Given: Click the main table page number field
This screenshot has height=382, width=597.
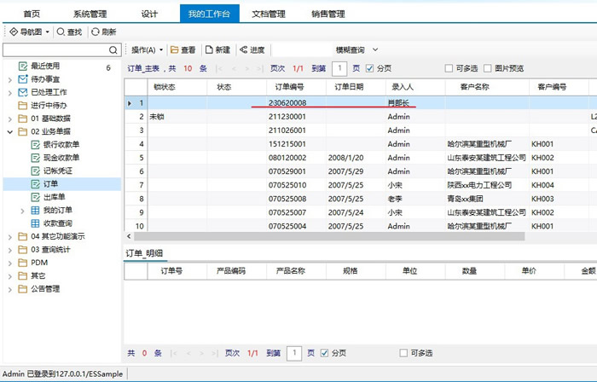Looking at the screenshot, I should click(339, 69).
